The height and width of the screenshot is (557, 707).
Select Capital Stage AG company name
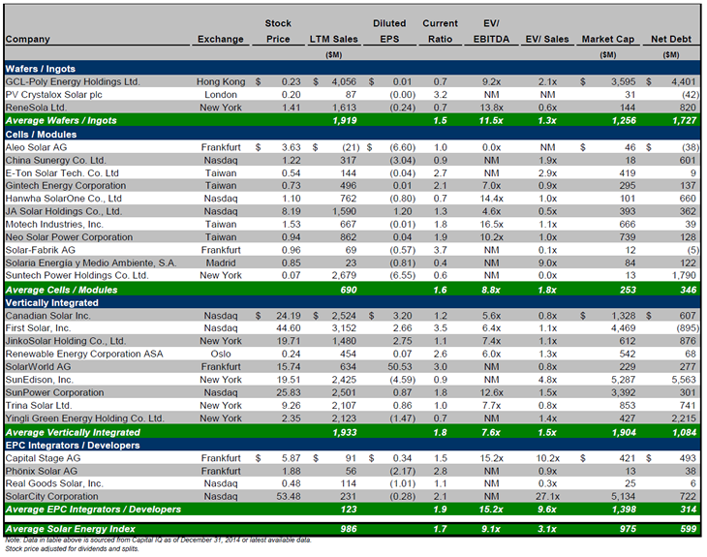pos(43,458)
